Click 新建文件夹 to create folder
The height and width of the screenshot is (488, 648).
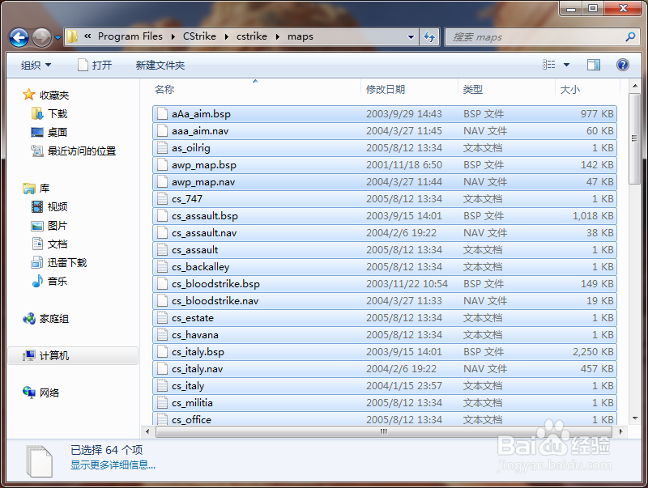click(160, 65)
